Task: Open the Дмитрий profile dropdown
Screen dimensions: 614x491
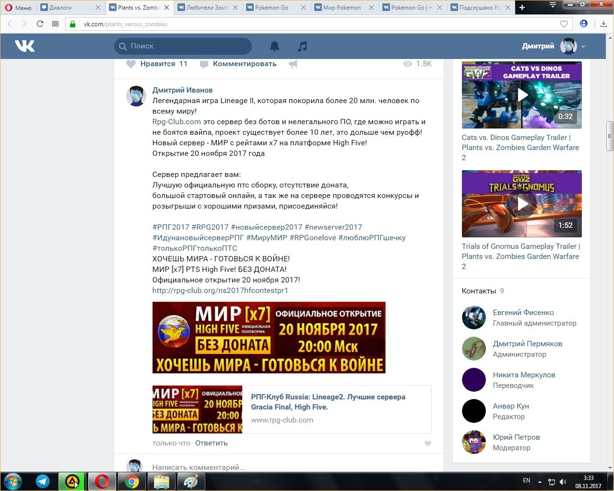Action: [x=554, y=46]
